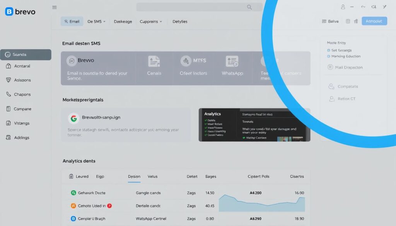Select the Eigp tab
Screen dimensions: 396x226
pyautogui.click(x=100, y=177)
